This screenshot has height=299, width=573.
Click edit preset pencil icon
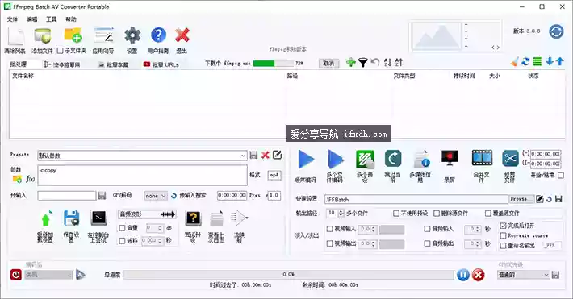click(278, 155)
